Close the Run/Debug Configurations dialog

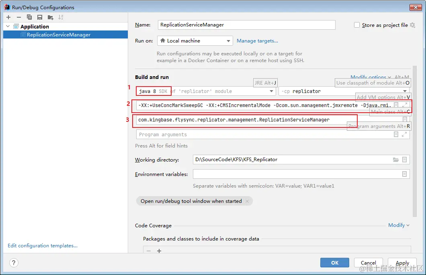click(x=416, y=7)
